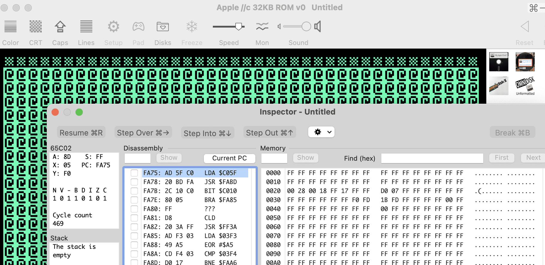The width and height of the screenshot is (545, 265).
Task: Select the 'JSR $FF3A' disassembly line
Action: pos(195,227)
